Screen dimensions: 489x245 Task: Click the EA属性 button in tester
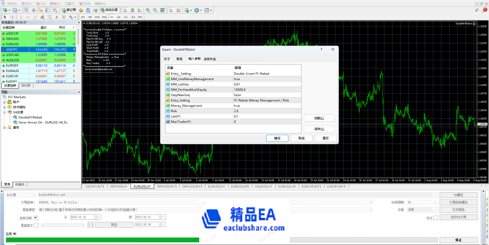[458, 195]
